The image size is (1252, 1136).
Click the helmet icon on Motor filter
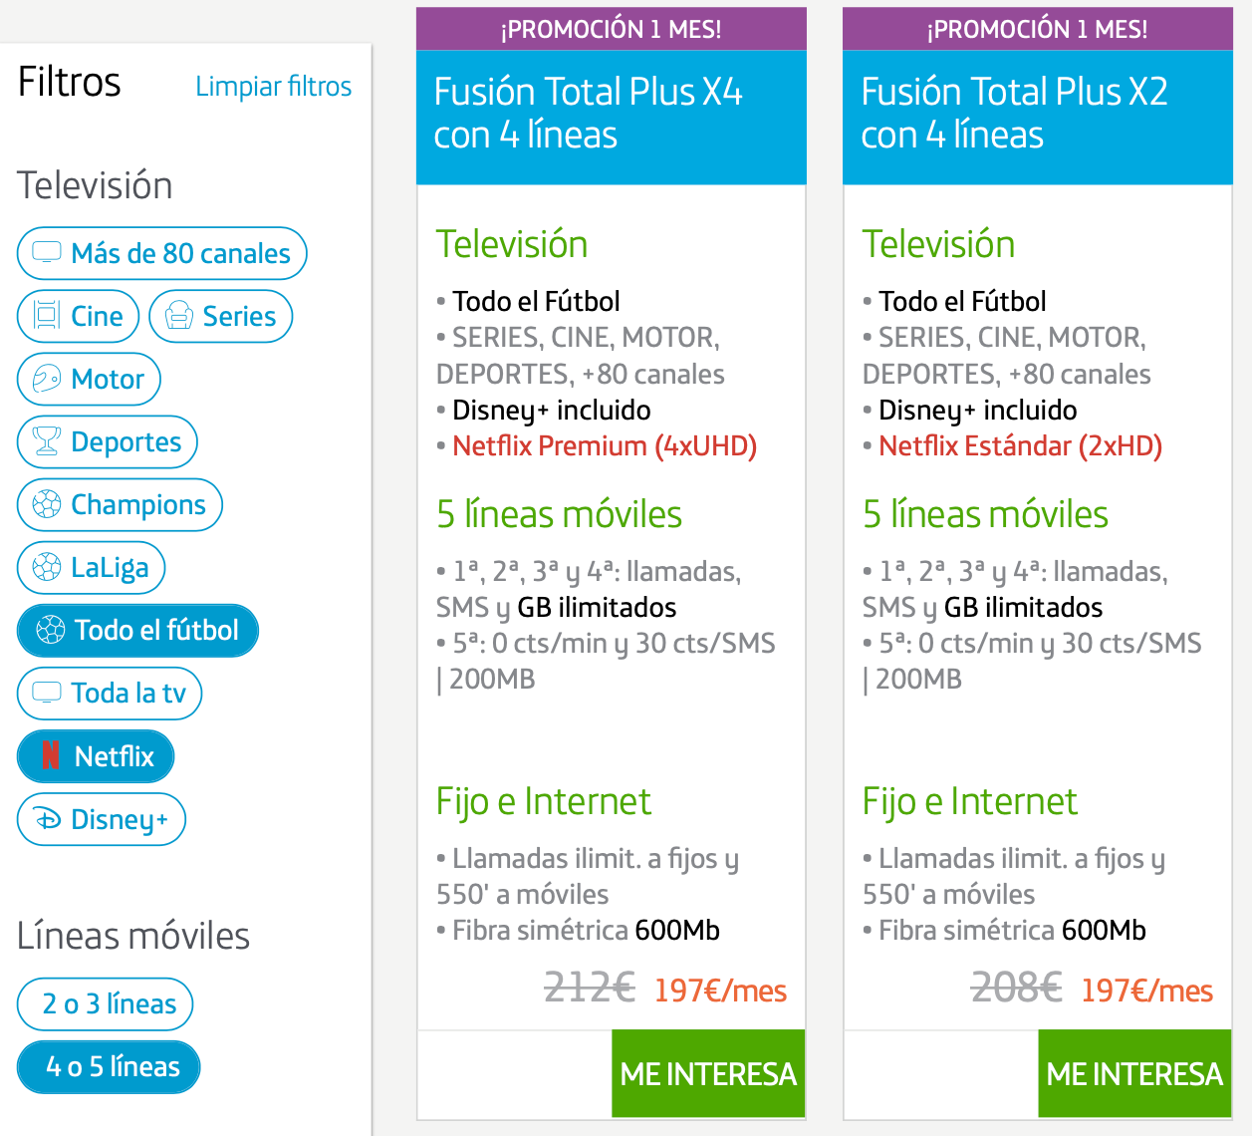click(47, 379)
